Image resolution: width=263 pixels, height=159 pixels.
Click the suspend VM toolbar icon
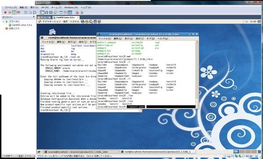tap(10, 12)
